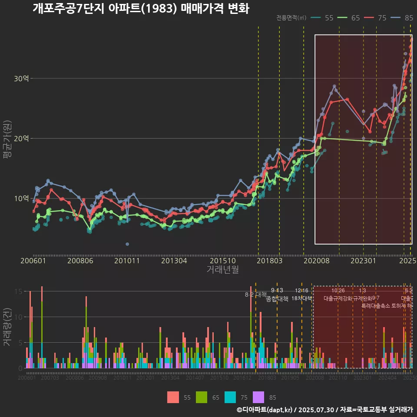Click 201905 tick on the volume chart
The image size is (417, 417).
290,378
